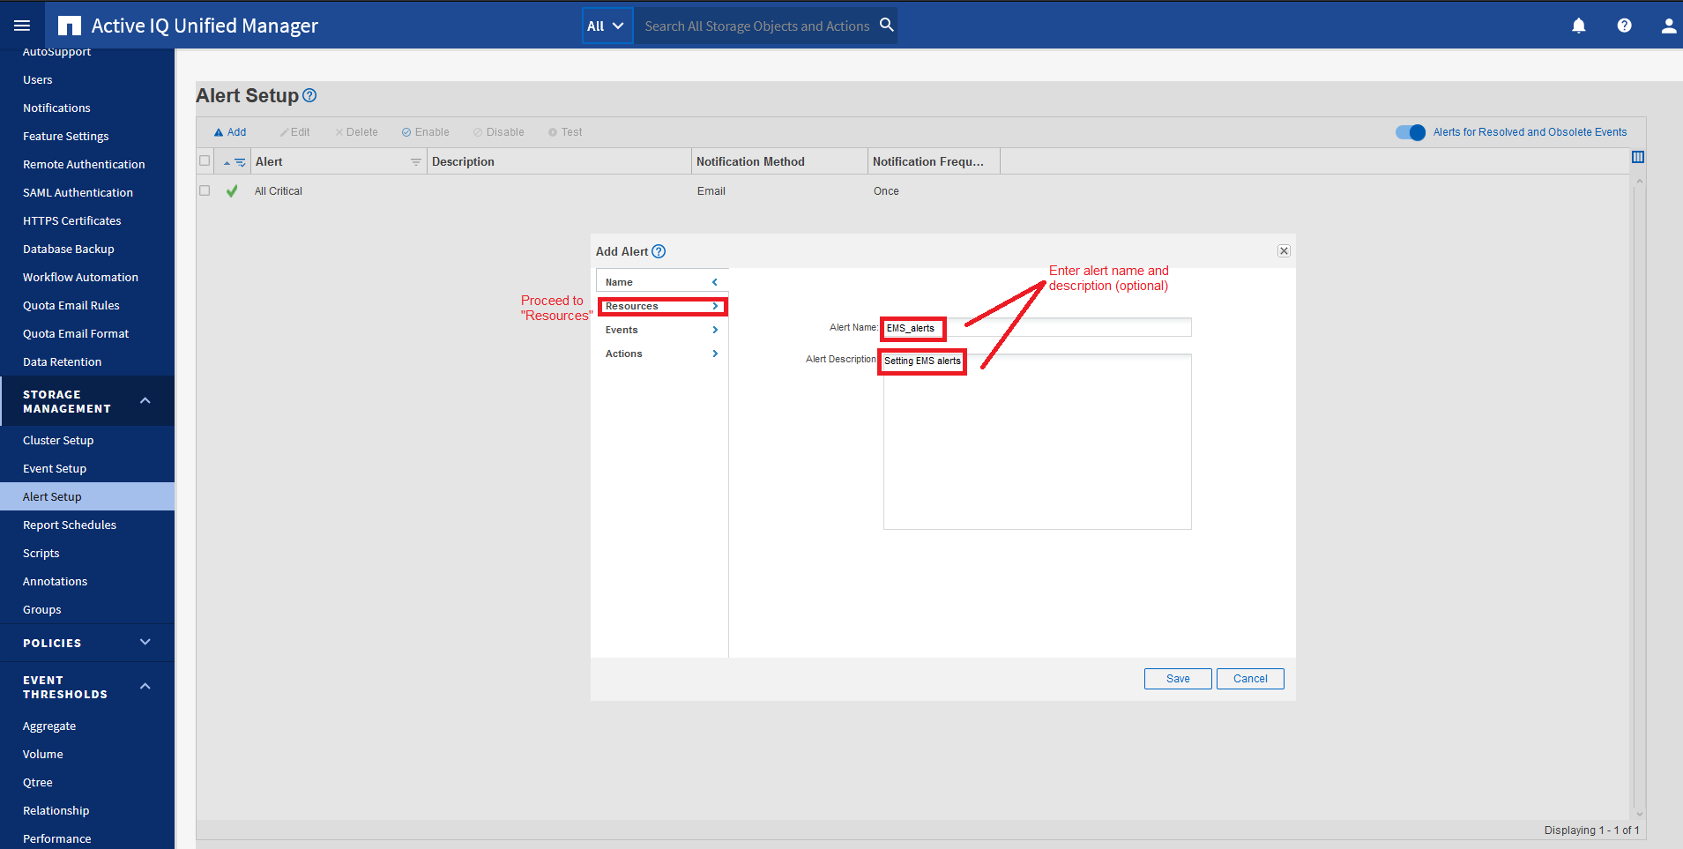Click Cancel in Add Alert dialog

(1250, 679)
